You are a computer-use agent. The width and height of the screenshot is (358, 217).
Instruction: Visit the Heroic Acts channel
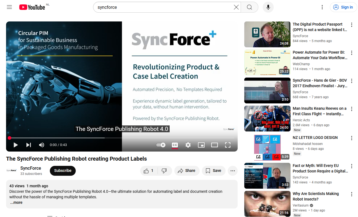tap(301, 120)
